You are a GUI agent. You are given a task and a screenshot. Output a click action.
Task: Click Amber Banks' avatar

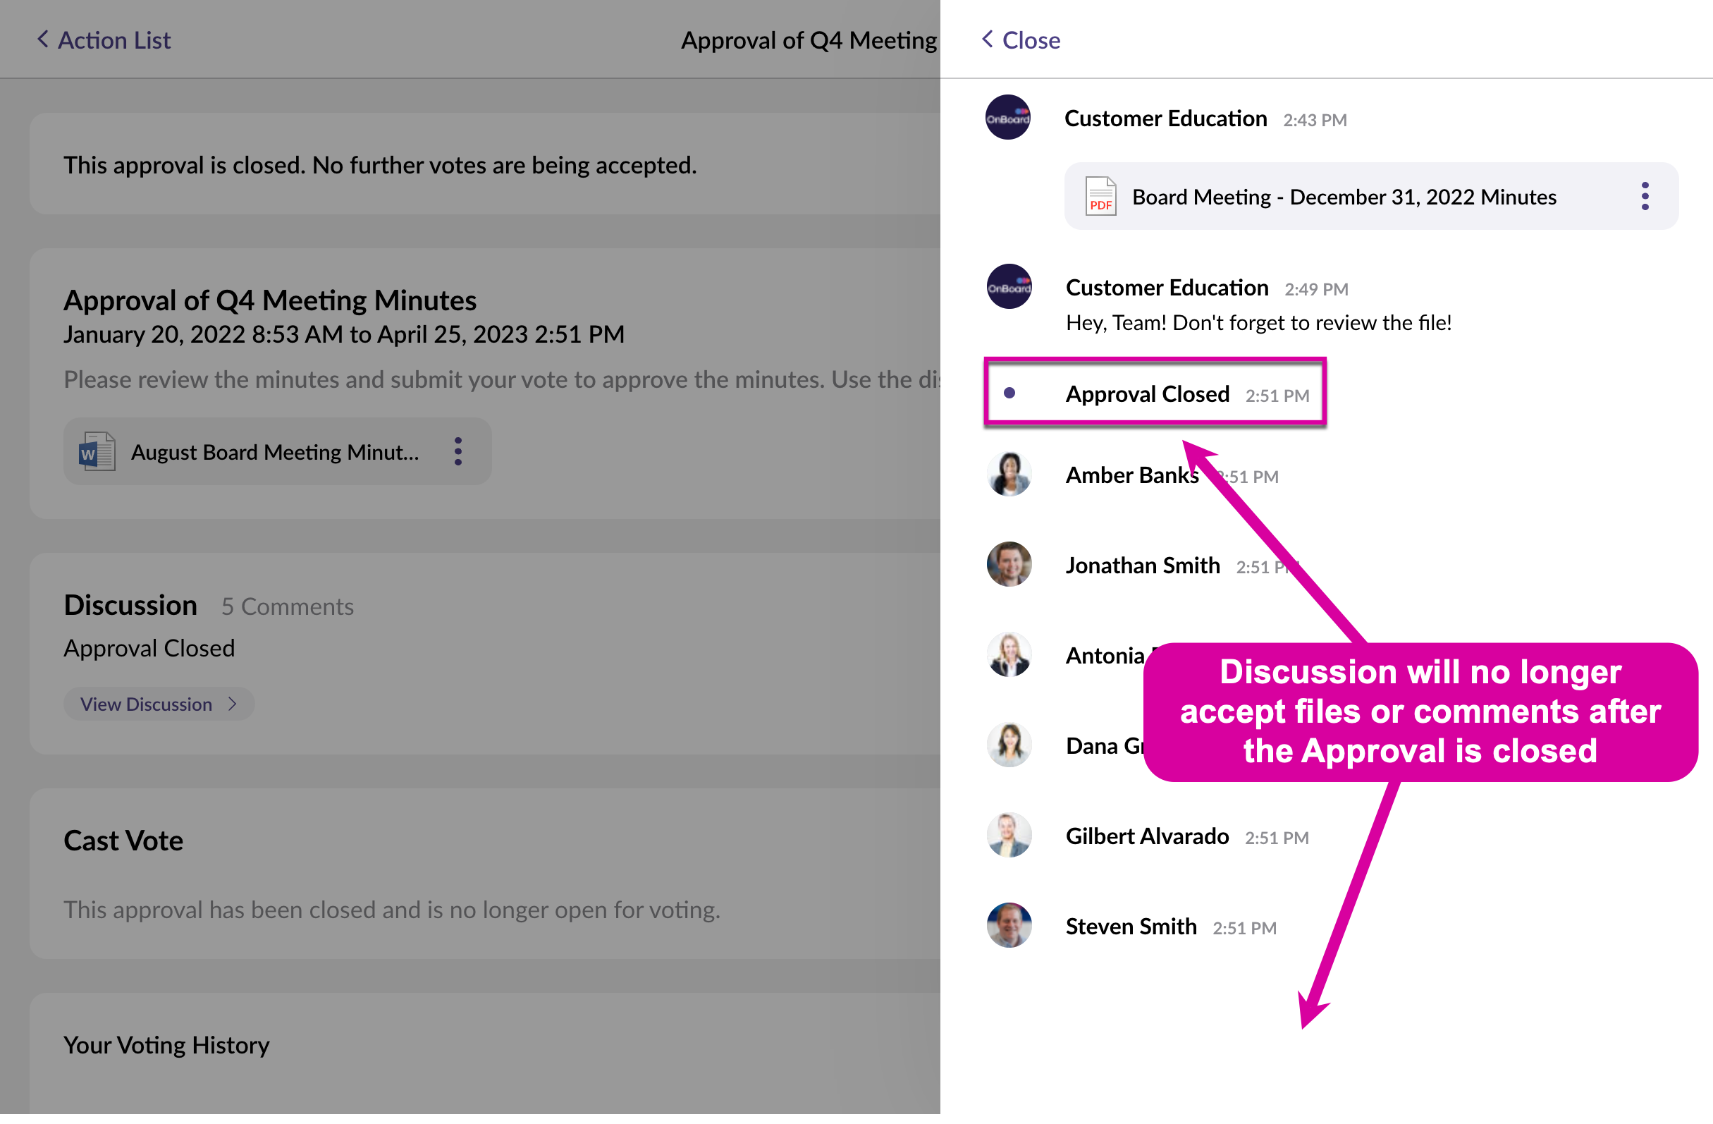click(1009, 475)
